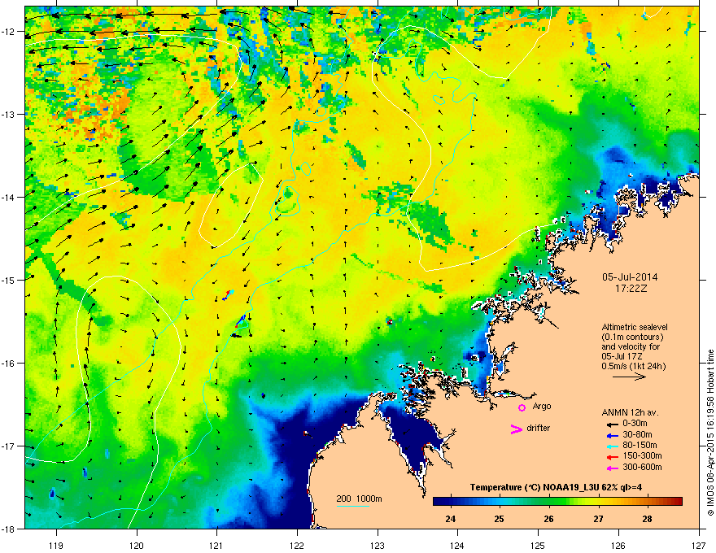Click the '25' color bar tick label
This screenshot has height=553, width=716.
(499, 519)
